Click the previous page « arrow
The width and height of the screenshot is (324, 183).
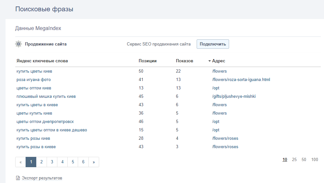click(20, 162)
